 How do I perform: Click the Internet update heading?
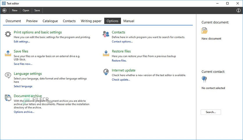(x=124, y=70)
